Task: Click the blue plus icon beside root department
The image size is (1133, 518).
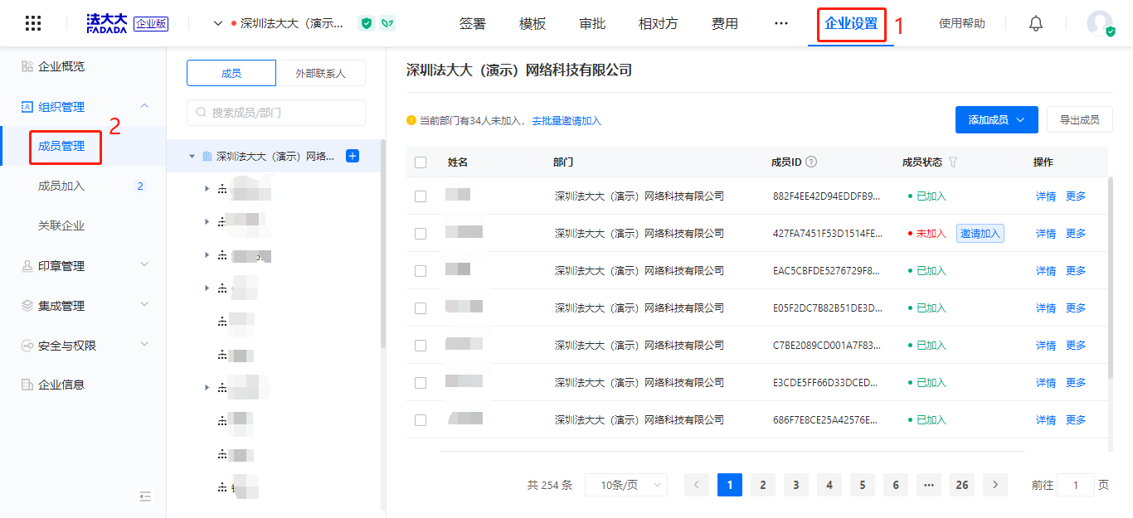Action: pyautogui.click(x=353, y=156)
